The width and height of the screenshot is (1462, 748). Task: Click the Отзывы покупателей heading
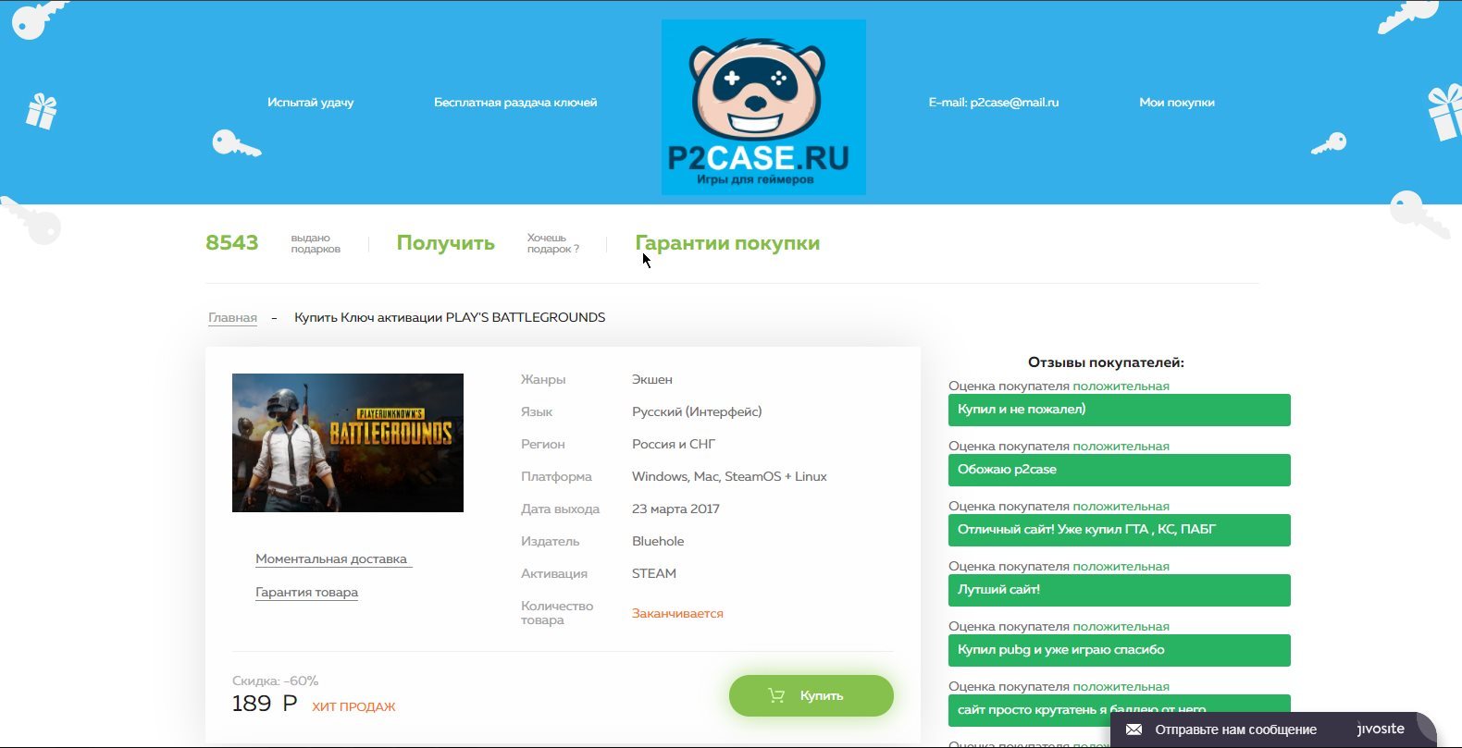pos(1106,362)
